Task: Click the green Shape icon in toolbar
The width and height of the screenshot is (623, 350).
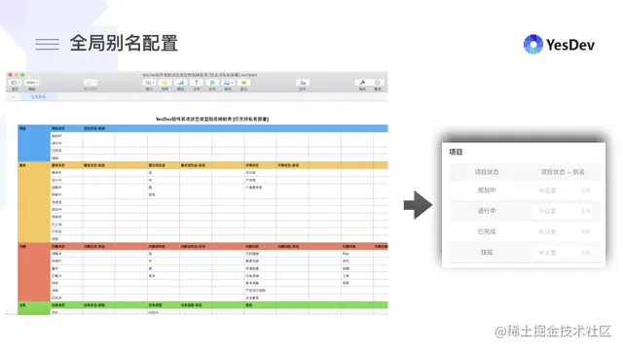Action: [x=212, y=83]
